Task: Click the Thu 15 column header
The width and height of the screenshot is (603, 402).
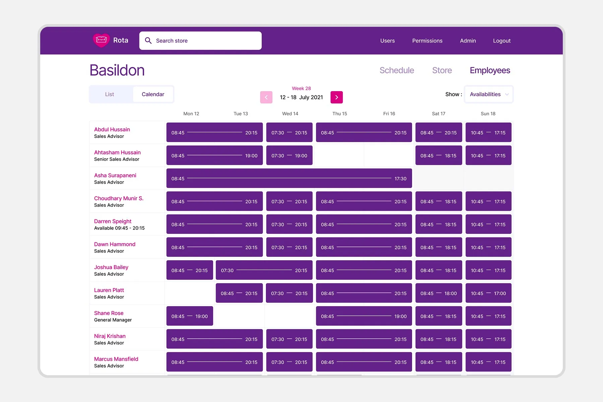Action: 340,114
